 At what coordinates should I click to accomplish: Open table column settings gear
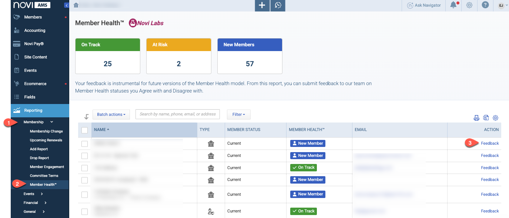pyautogui.click(x=496, y=118)
